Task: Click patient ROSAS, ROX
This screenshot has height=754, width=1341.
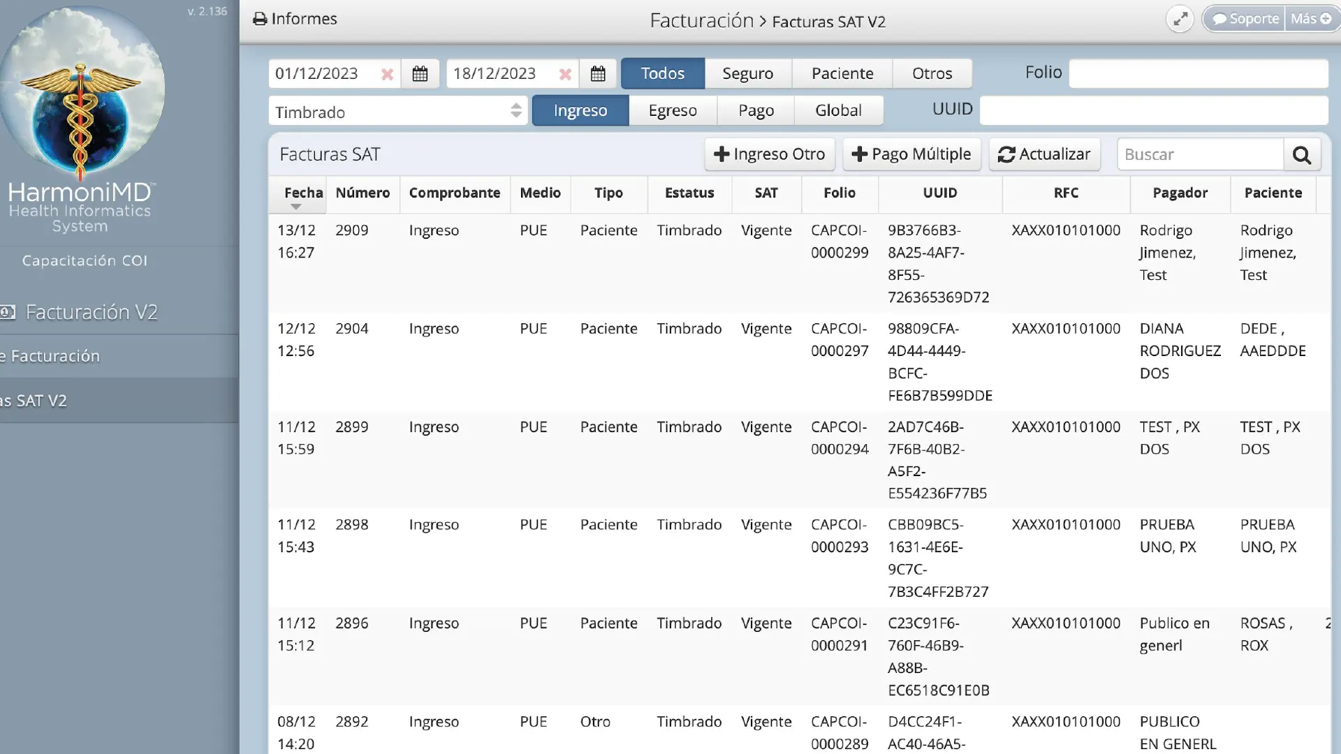Action: click(x=1266, y=635)
